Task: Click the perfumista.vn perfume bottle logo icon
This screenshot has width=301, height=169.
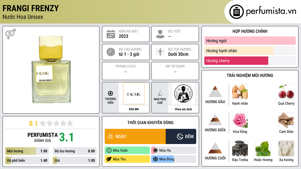Action: coord(237,12)
